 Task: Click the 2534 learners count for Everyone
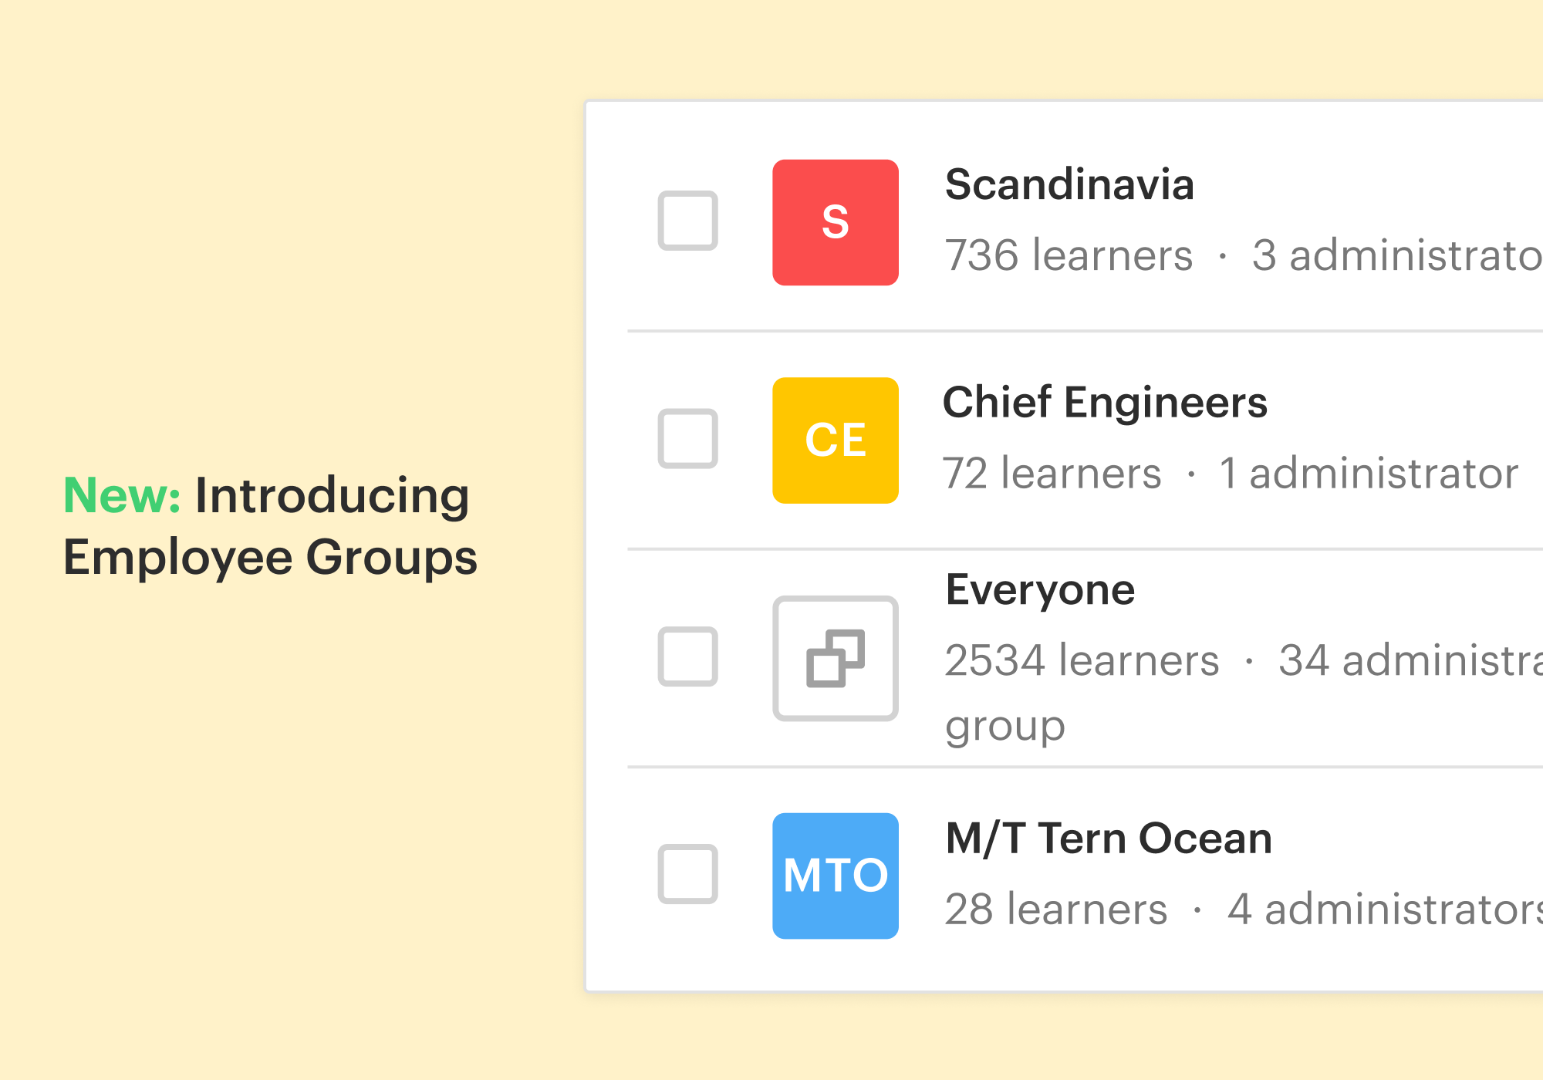point(1081,659)
